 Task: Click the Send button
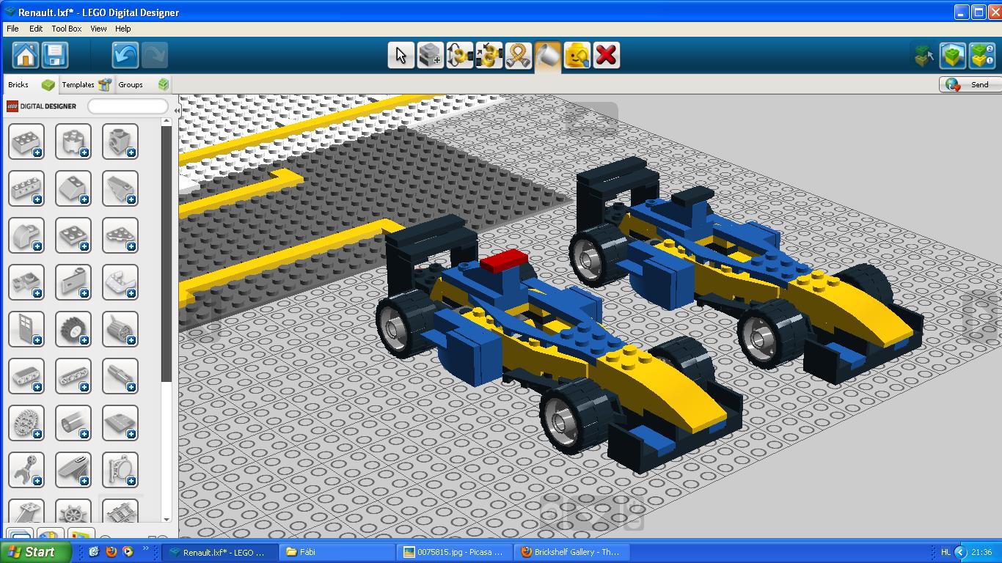969,84
